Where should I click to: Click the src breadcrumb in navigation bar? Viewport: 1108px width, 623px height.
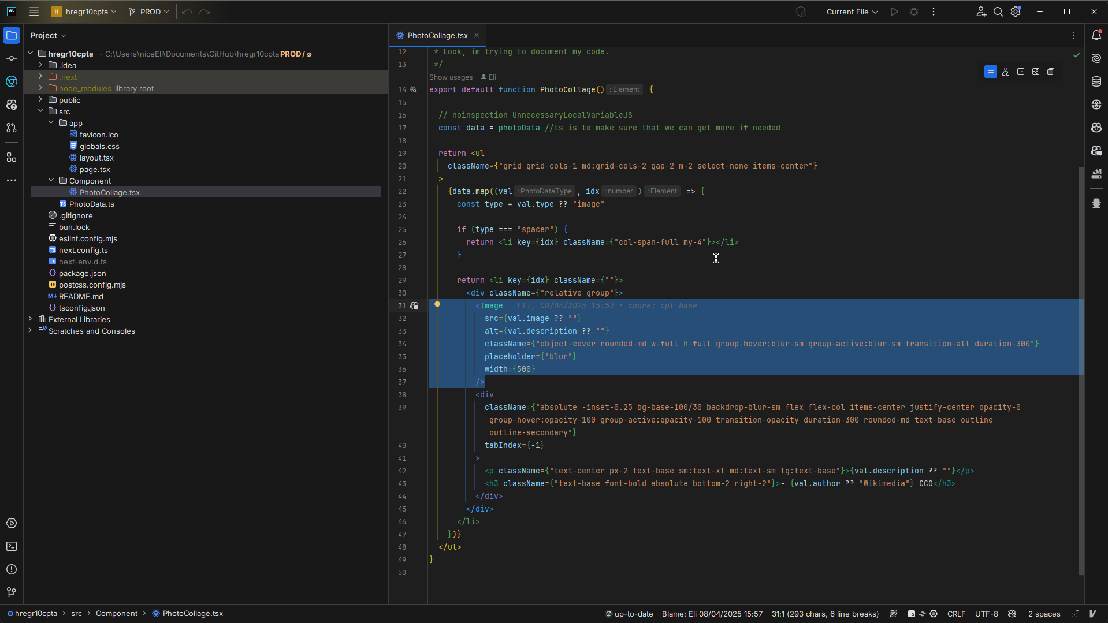click(x=77, y=613)
